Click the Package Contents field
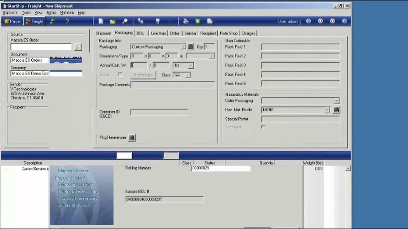The height and width of the screenshot is (229, 408). (172, 85)
